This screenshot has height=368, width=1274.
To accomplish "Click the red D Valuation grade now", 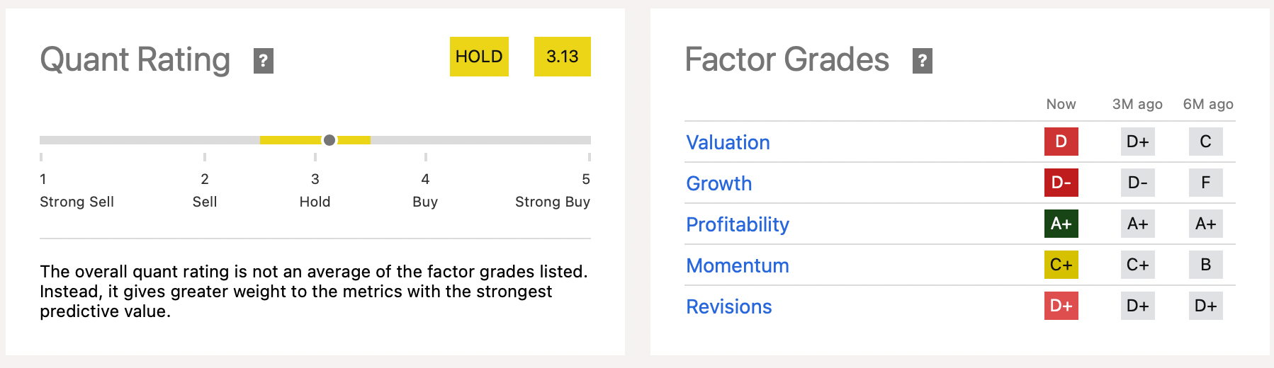I will pos(1061,142).
